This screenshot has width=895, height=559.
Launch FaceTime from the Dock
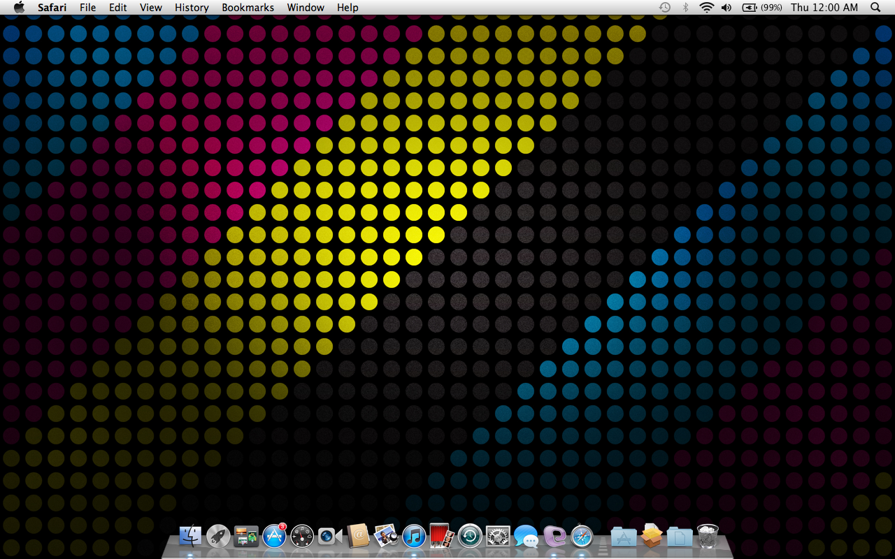pyautogui.click(x=330, y=536)
